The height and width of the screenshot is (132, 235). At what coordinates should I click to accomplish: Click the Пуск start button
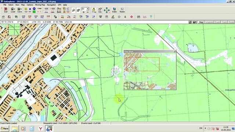(4, 129)
